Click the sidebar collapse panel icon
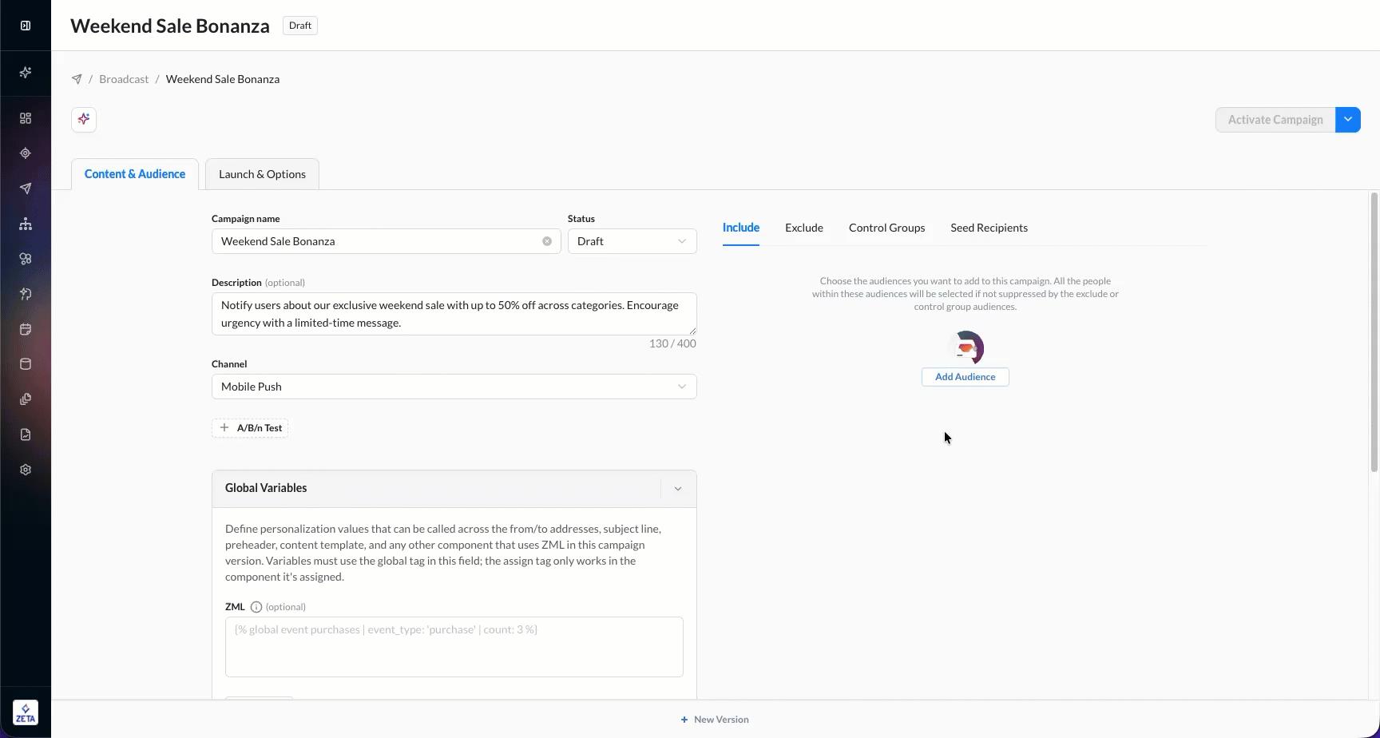 coord(26,26)
